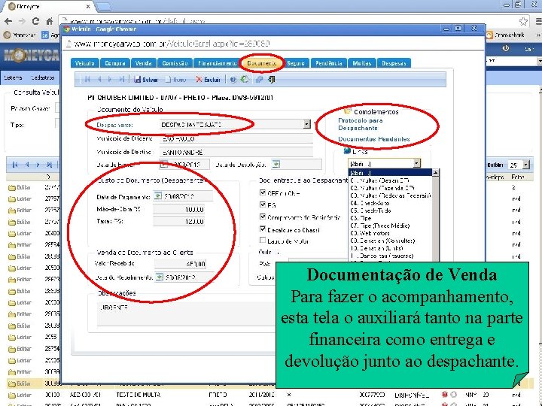
Task: Switch to the Veículo tab
Action: 84,63
